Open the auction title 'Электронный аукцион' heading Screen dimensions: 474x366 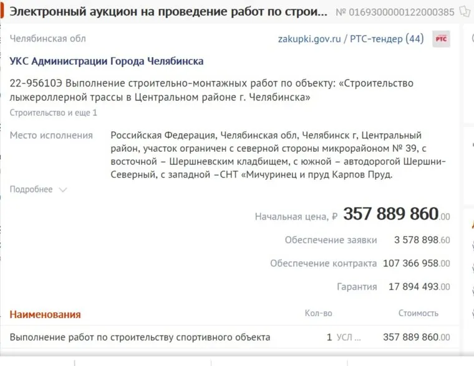coord(168,11)
